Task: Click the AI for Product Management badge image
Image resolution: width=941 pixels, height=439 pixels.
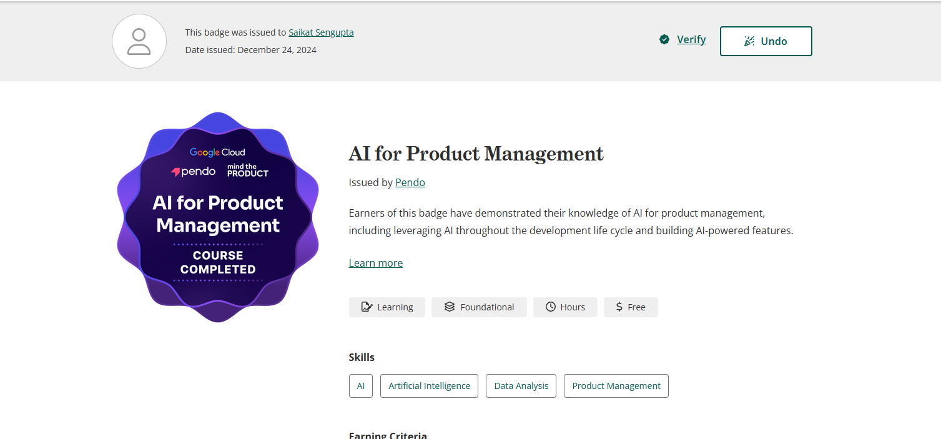Action: [218, 217]
